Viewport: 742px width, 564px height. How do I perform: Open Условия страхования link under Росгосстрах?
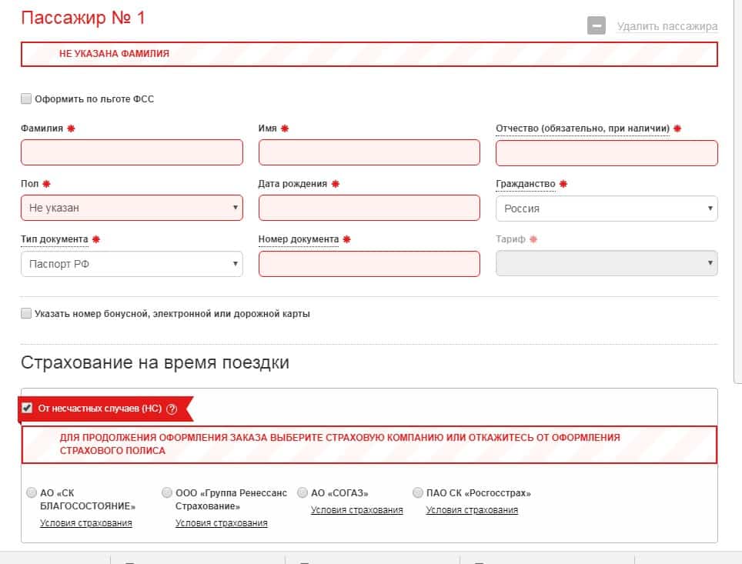472,510
